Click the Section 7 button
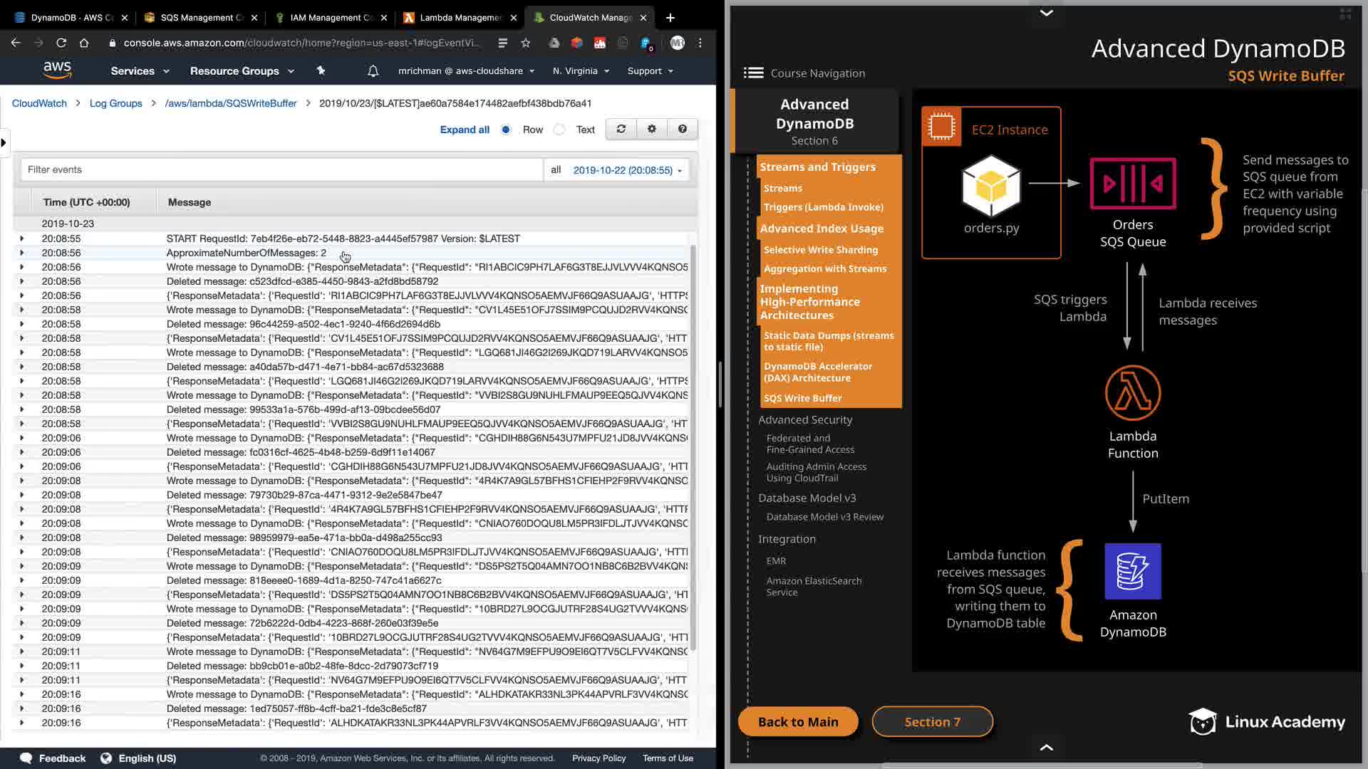 point(932,722)
